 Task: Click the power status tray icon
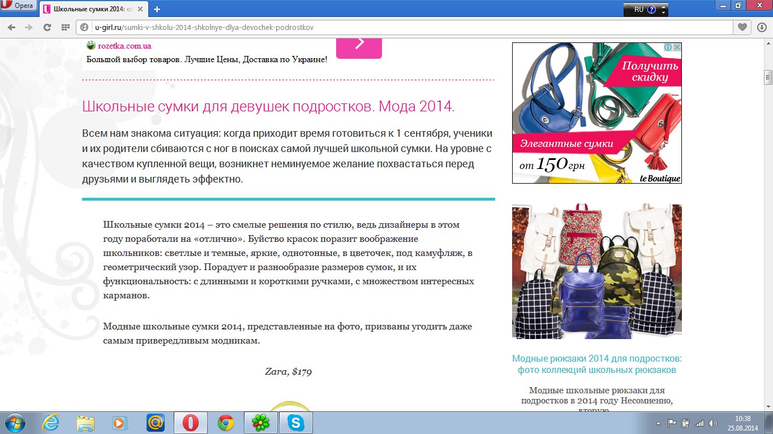coord(686,423)
